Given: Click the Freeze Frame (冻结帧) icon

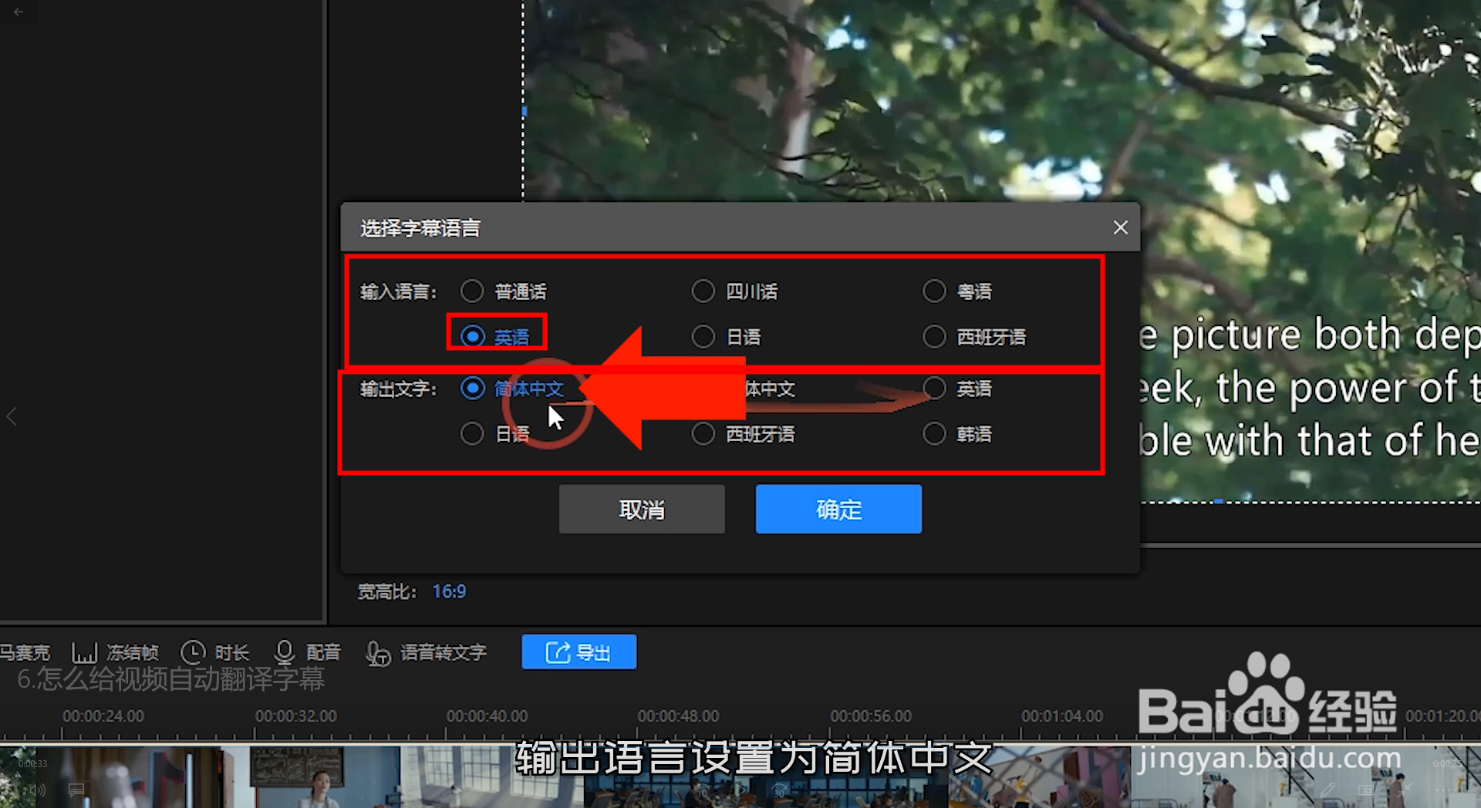Looking at the screenshot, I should [x=85, y=651].
